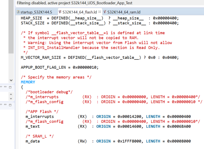The height and width of the screenshot is (149, 204).
Task: Click the m_data region name
Action: pyautogui.click(x=32, y=141)
